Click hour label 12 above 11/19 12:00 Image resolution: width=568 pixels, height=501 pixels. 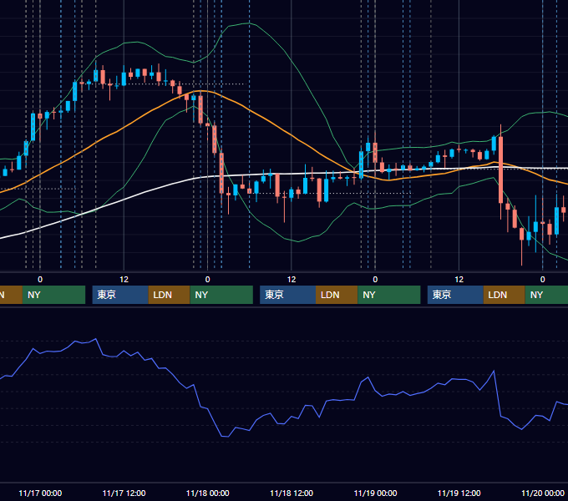(x=459, y=280)
